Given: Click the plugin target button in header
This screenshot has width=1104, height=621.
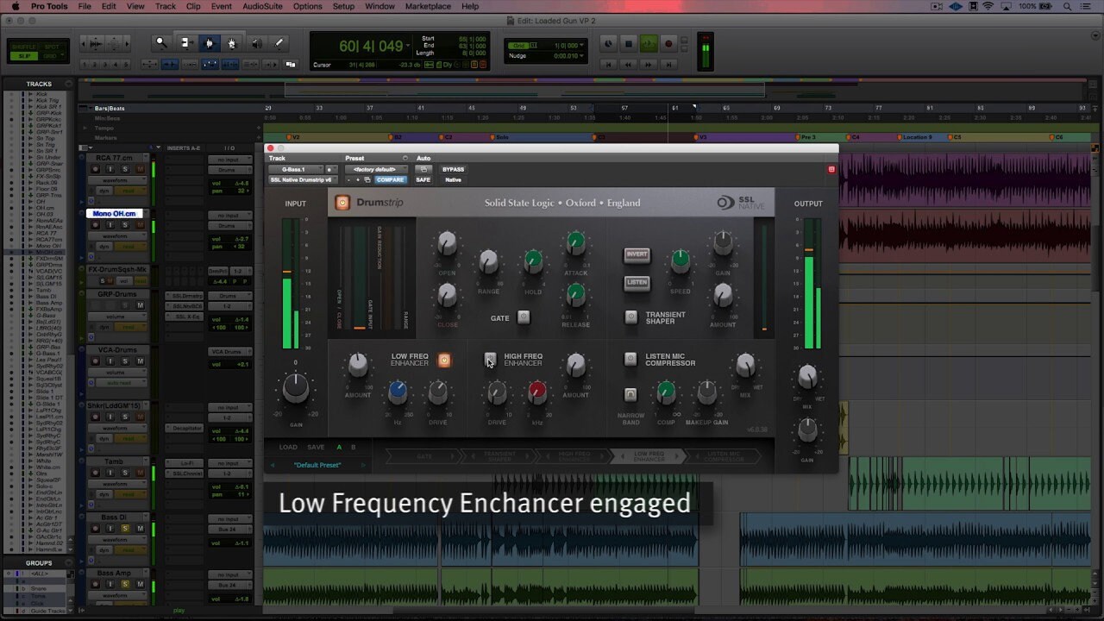Looking at the screenshot, I should pos(831,170).
